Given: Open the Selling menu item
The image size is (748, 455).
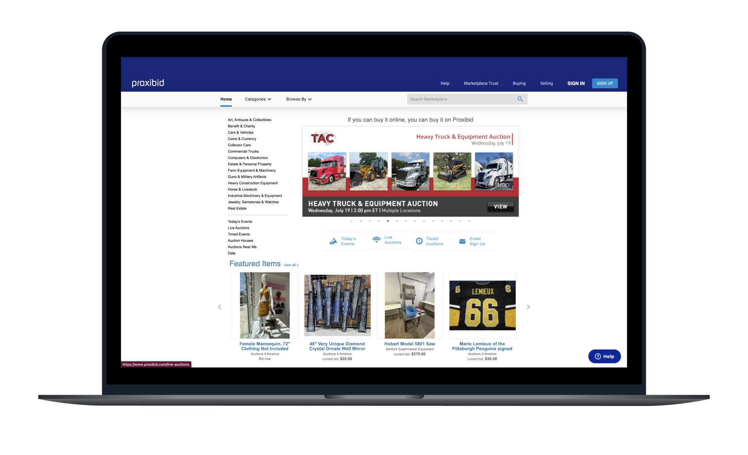Looking at the screenshot, I should click(x=546, y=83).
